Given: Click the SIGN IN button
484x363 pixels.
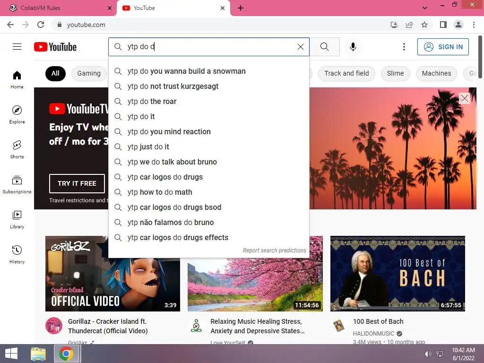Looking at the screenshot, I should pyautogui.click(x=443, y=47).
